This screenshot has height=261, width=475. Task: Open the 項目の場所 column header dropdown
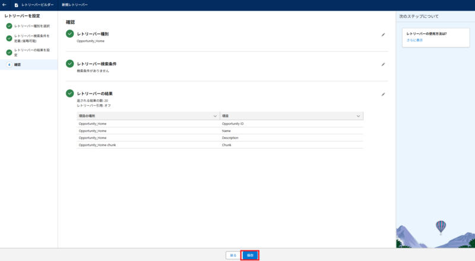tap(214, 116)
